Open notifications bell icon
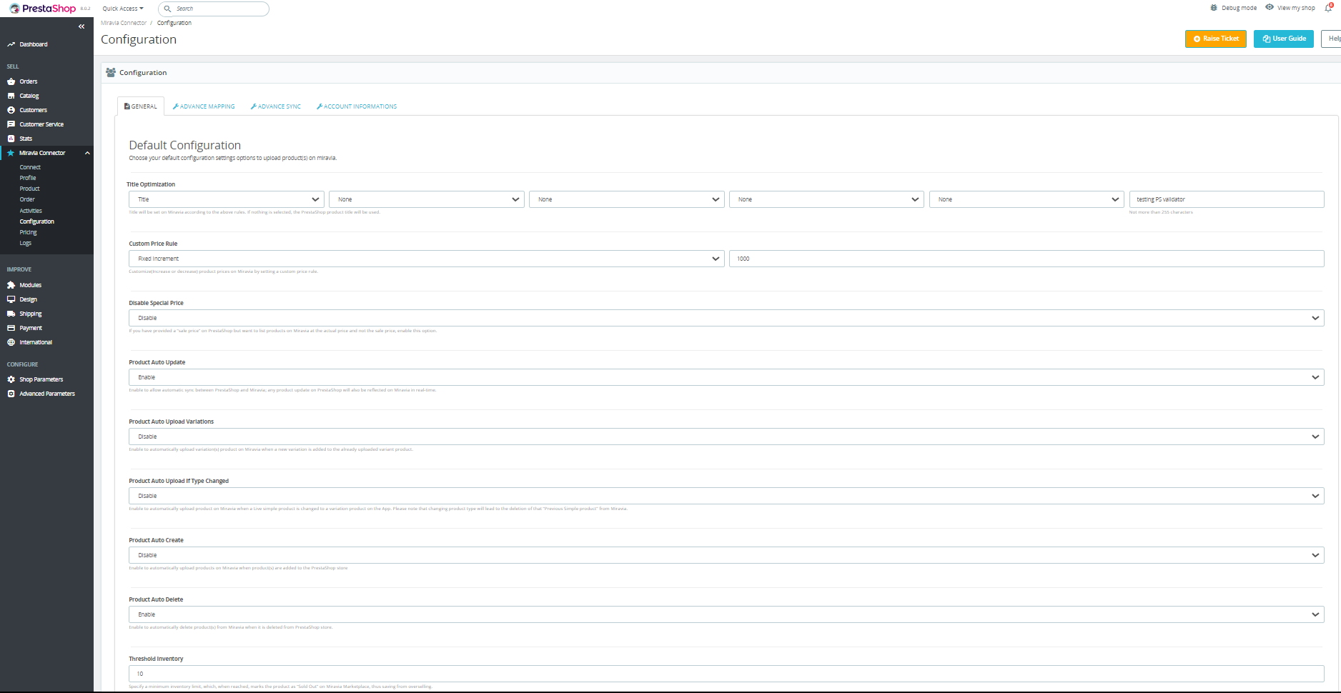 [x=1329, y=8]
